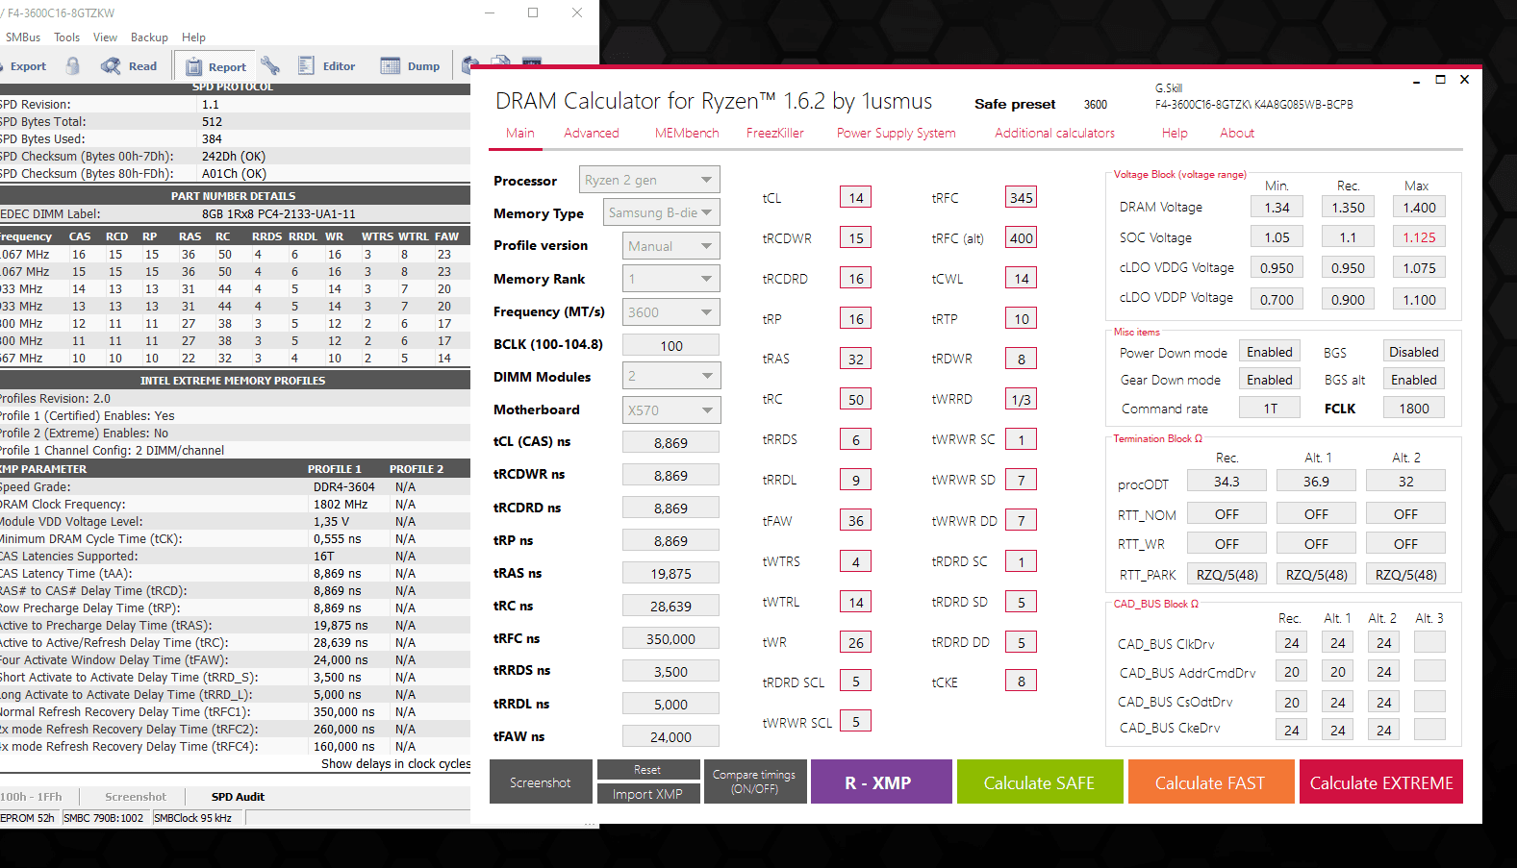Click the padlock icon in Thaiphoon toolbar

click(x=73, y=66)
